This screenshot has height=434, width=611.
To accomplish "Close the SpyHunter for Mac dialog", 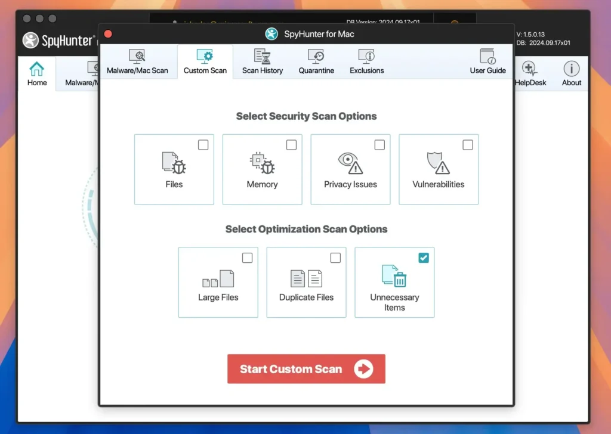I will pos(109,34).
